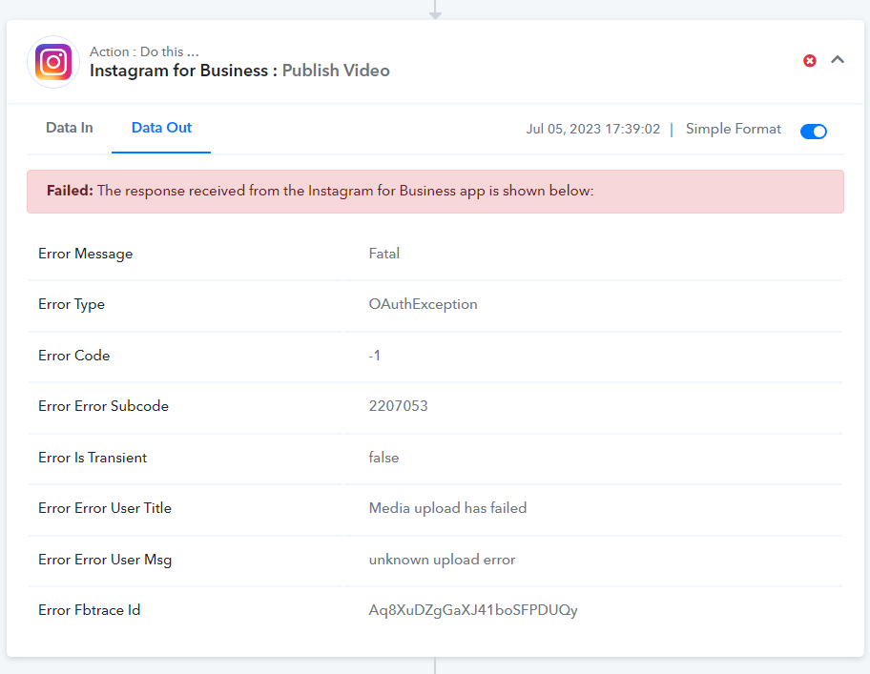Switch to the Data In tab
870x674 pixels.
70,128
